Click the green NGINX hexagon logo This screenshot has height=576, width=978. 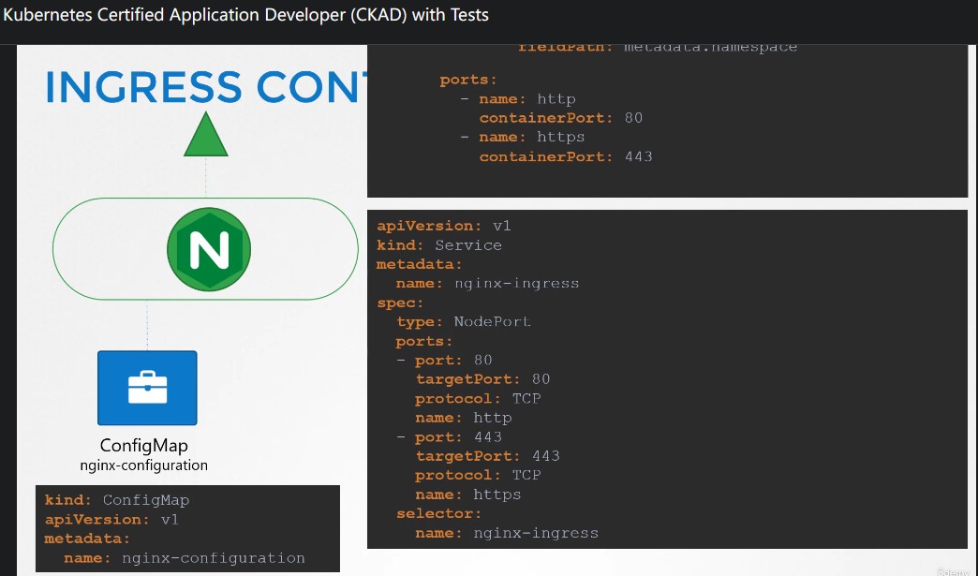(x=209, y=249)
